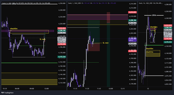Select the SL new label in the 1-minute chart
Screen dimensions: 174x95
tap(105, 43)
